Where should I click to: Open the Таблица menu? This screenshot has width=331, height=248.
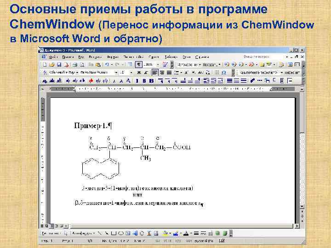[x=171, y=57]
